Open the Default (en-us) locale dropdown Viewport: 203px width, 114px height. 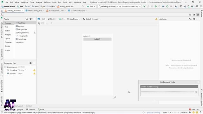click(x=91, y=19)
